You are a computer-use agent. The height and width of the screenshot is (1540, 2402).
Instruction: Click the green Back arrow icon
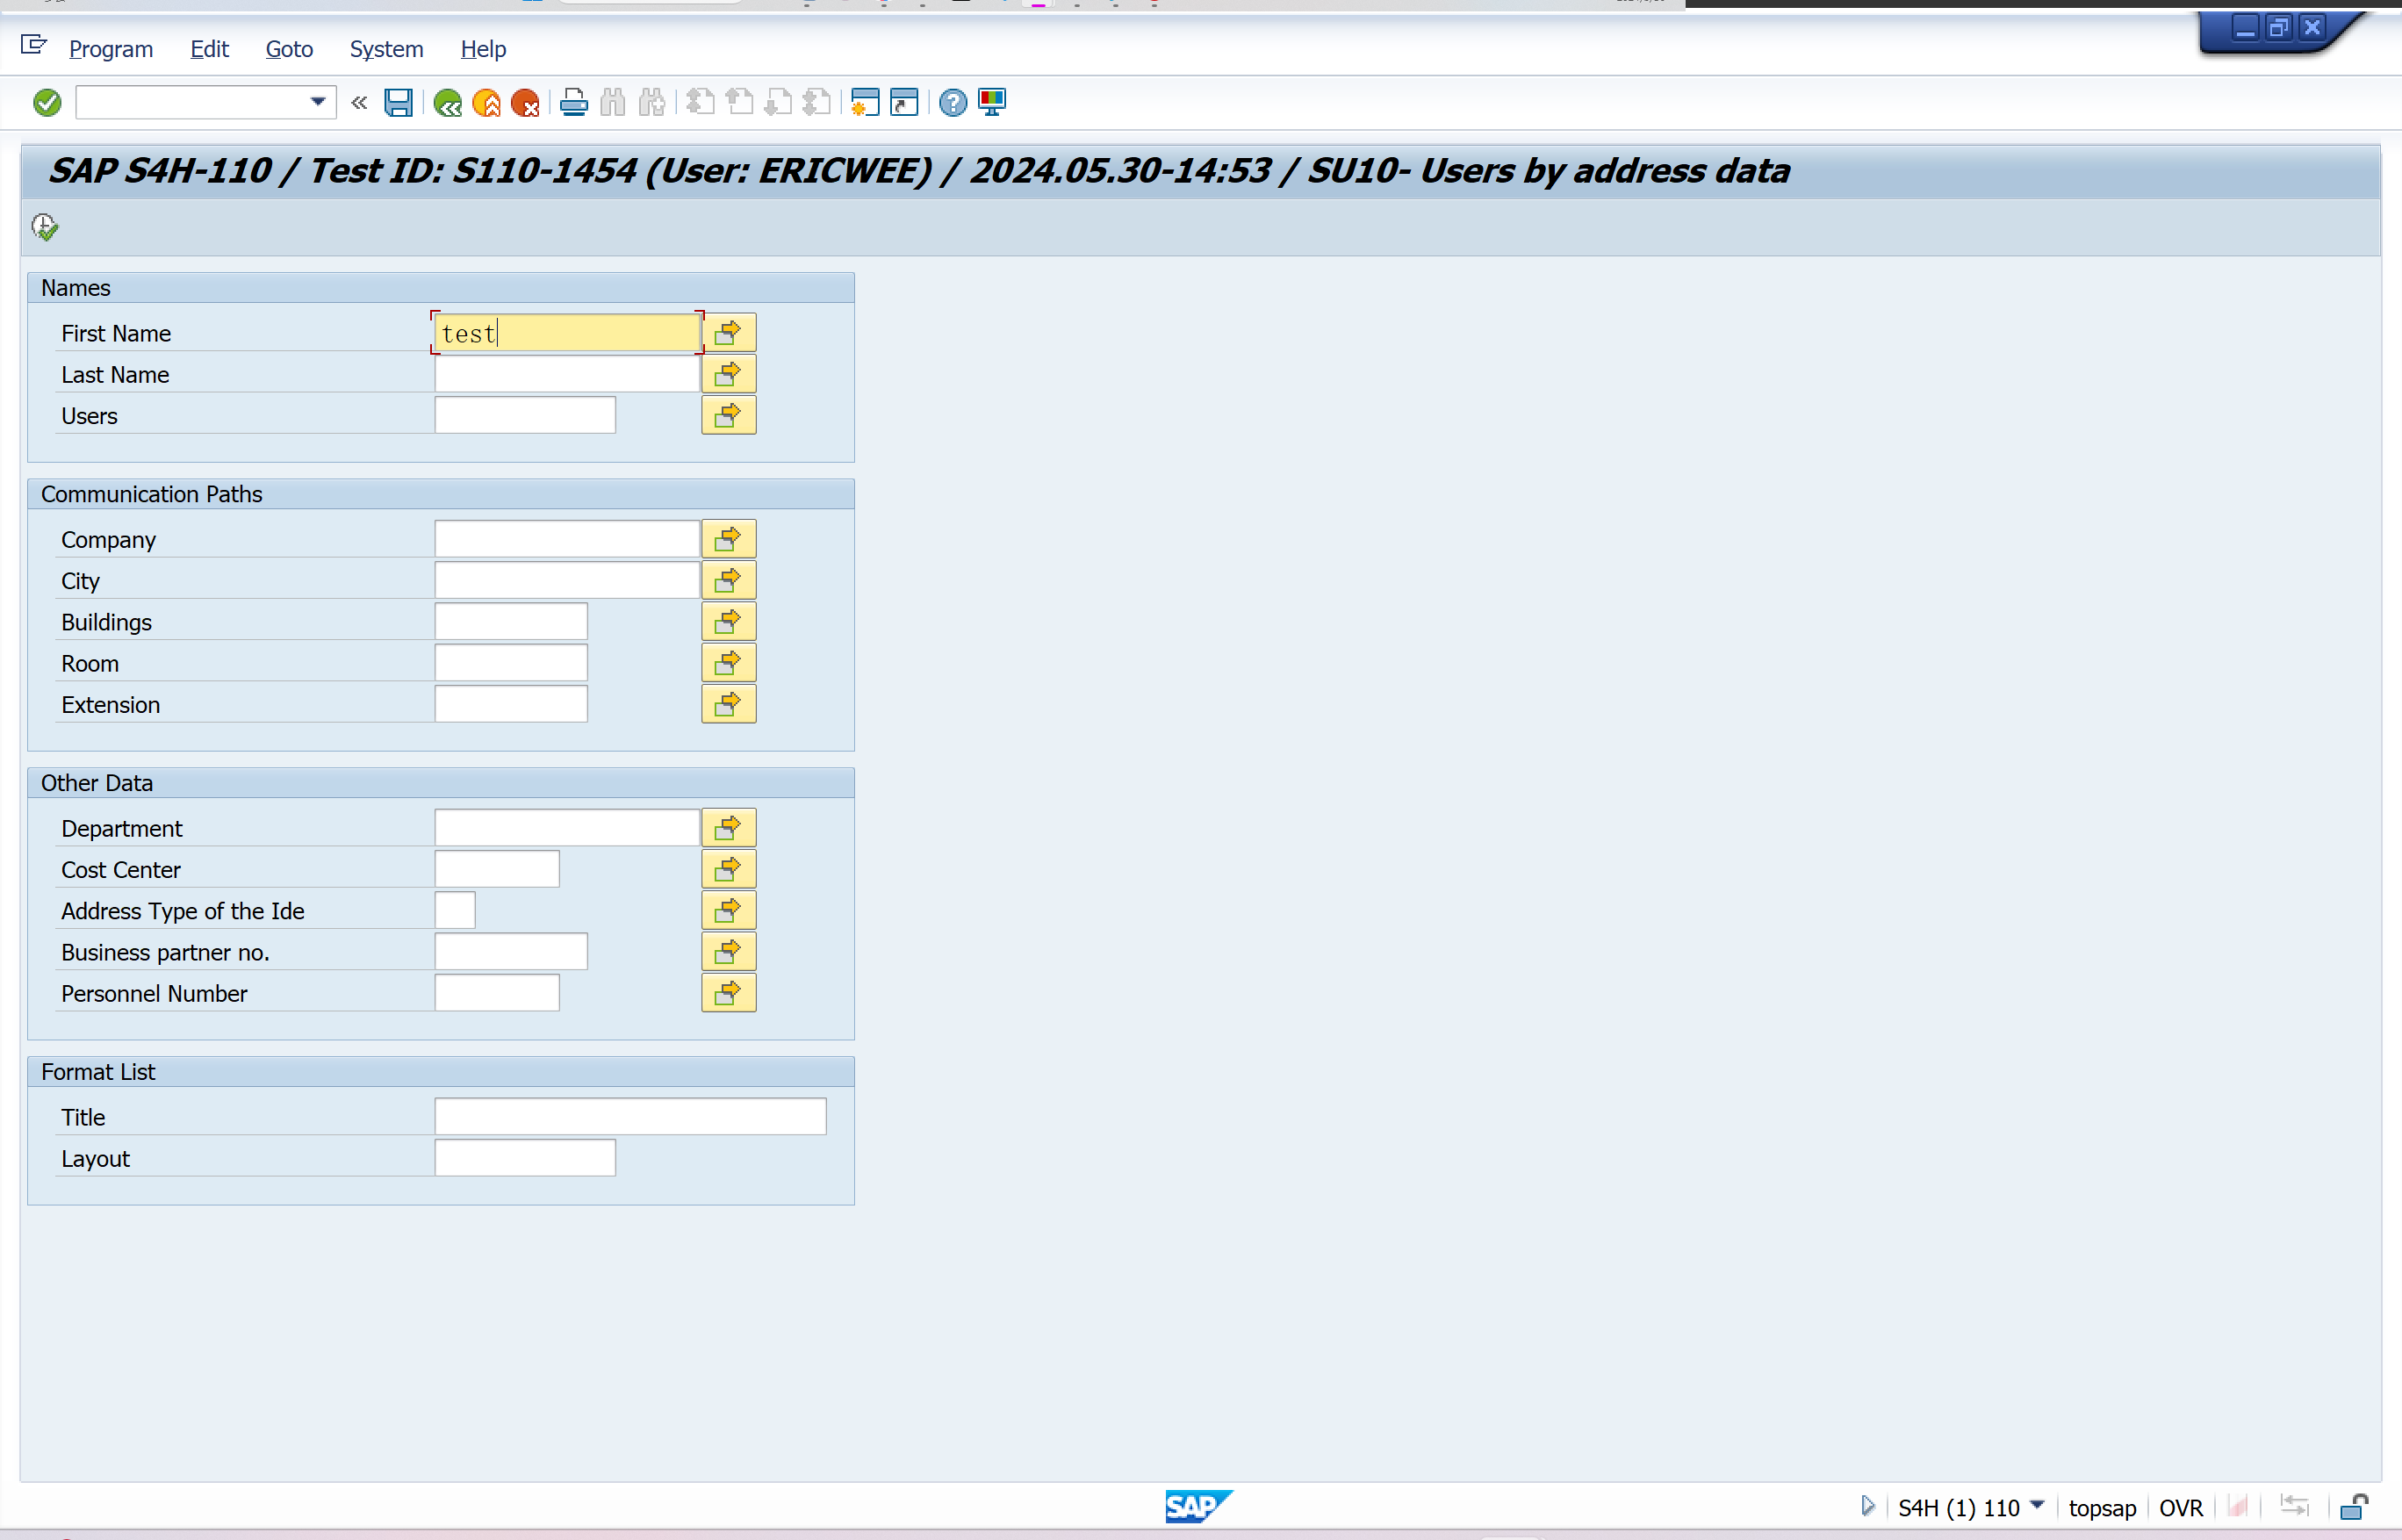[447, 102]
